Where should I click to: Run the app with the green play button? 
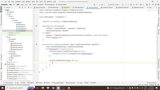[x=123, y=4]
